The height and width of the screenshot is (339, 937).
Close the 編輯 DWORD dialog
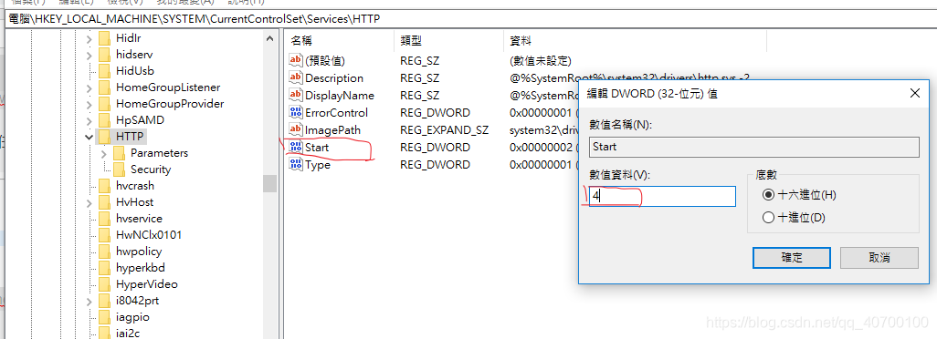(914, 93)
